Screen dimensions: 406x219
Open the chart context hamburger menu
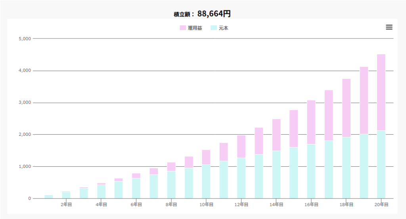pos(389,27)
